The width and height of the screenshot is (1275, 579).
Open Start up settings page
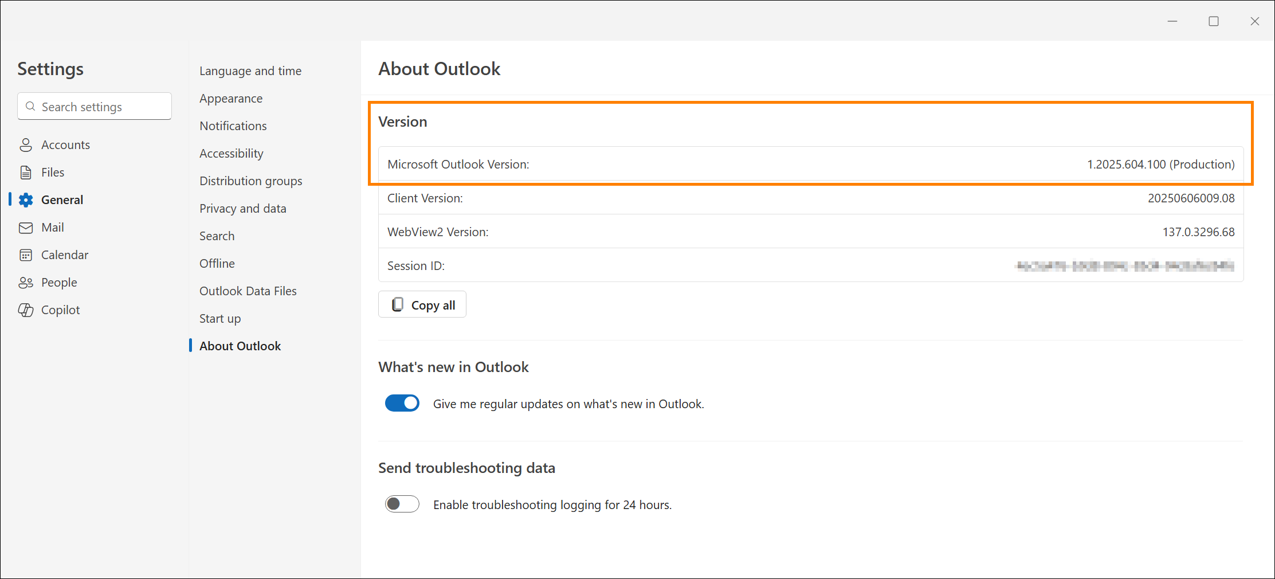tap(220, 319)
